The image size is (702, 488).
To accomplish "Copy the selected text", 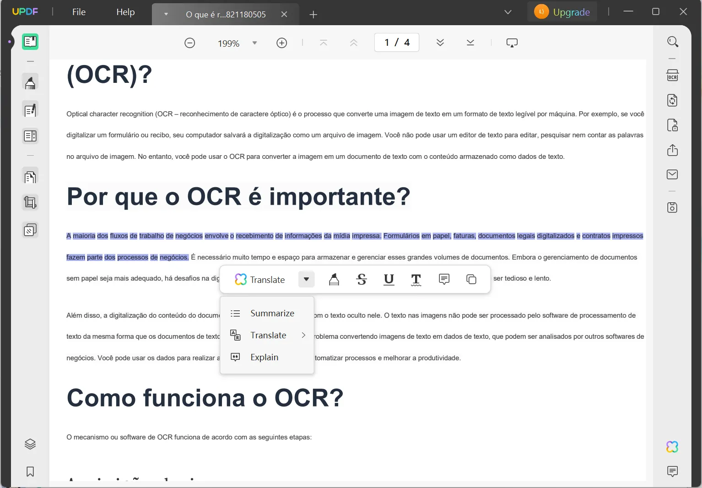I will tap(471, 279).
